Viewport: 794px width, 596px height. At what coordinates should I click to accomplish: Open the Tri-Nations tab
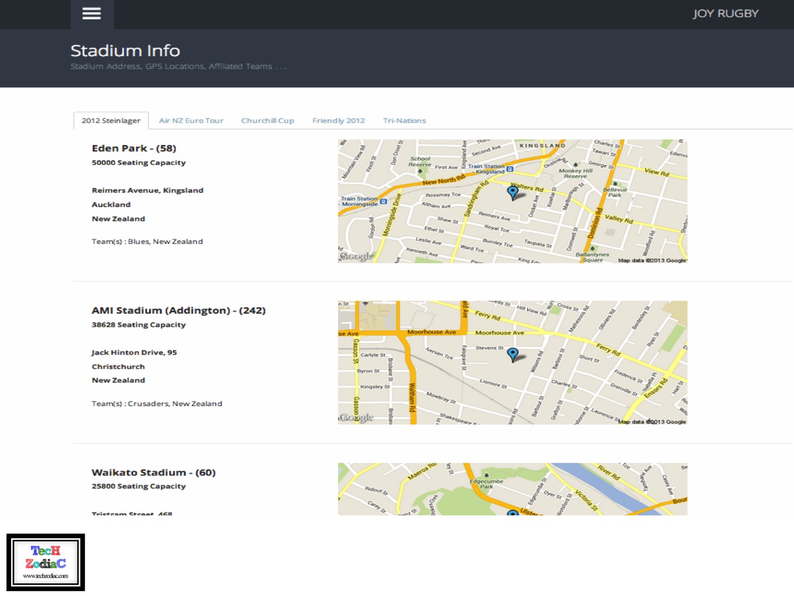click(404, 120)
